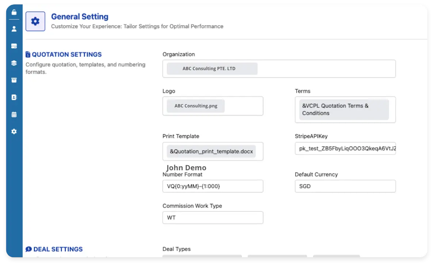Click the speech bubble icon next to DEAL SETTINGS
Image resolution: width=434 pixels, height=266 pixels.
tap(28, 249)
